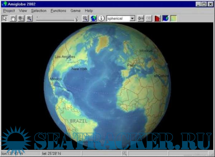
Task: Open the Game menu
Action: click(75, 11)
